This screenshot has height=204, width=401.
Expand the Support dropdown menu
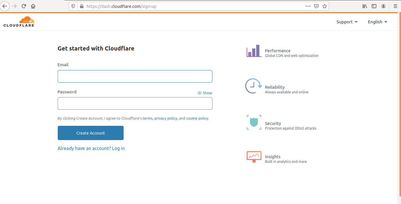click(347, 22)
